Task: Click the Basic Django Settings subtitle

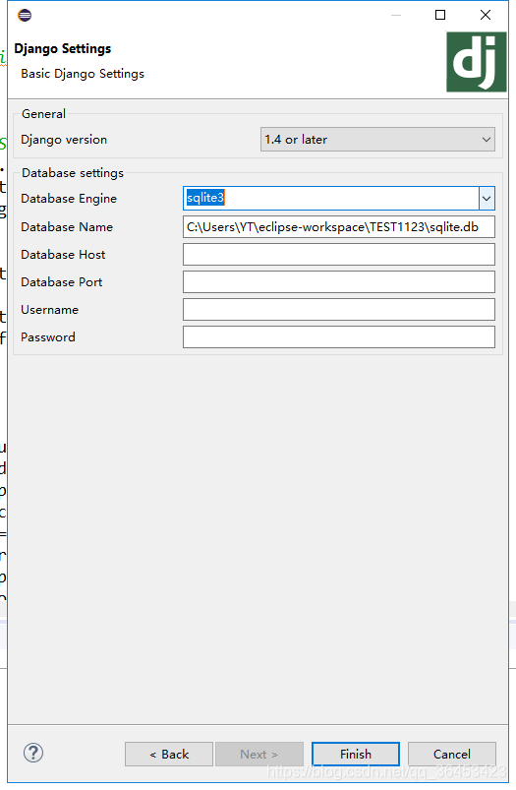Action: click(83, 74)
